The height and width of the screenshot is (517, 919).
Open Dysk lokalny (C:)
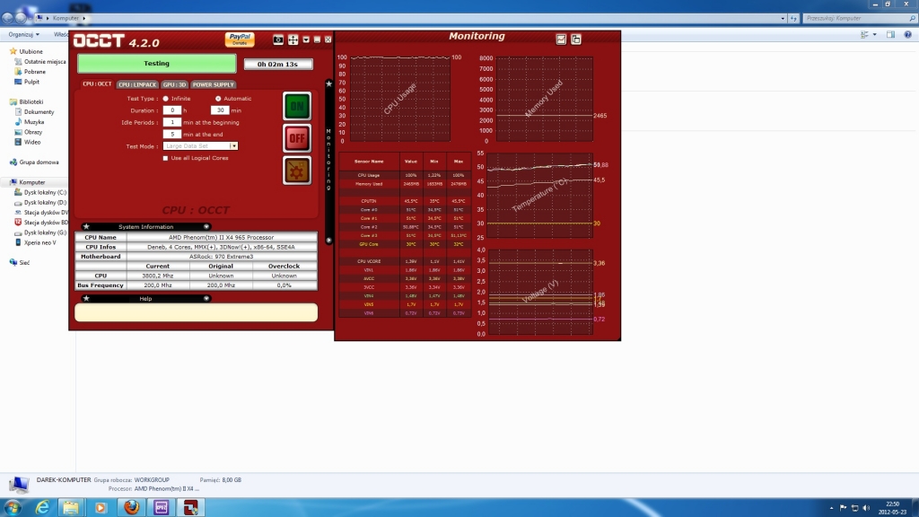click(x=45, y=192)
